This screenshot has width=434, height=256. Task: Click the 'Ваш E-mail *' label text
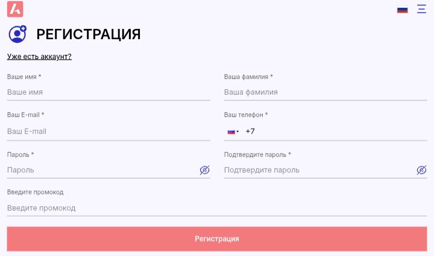(26, 115)
